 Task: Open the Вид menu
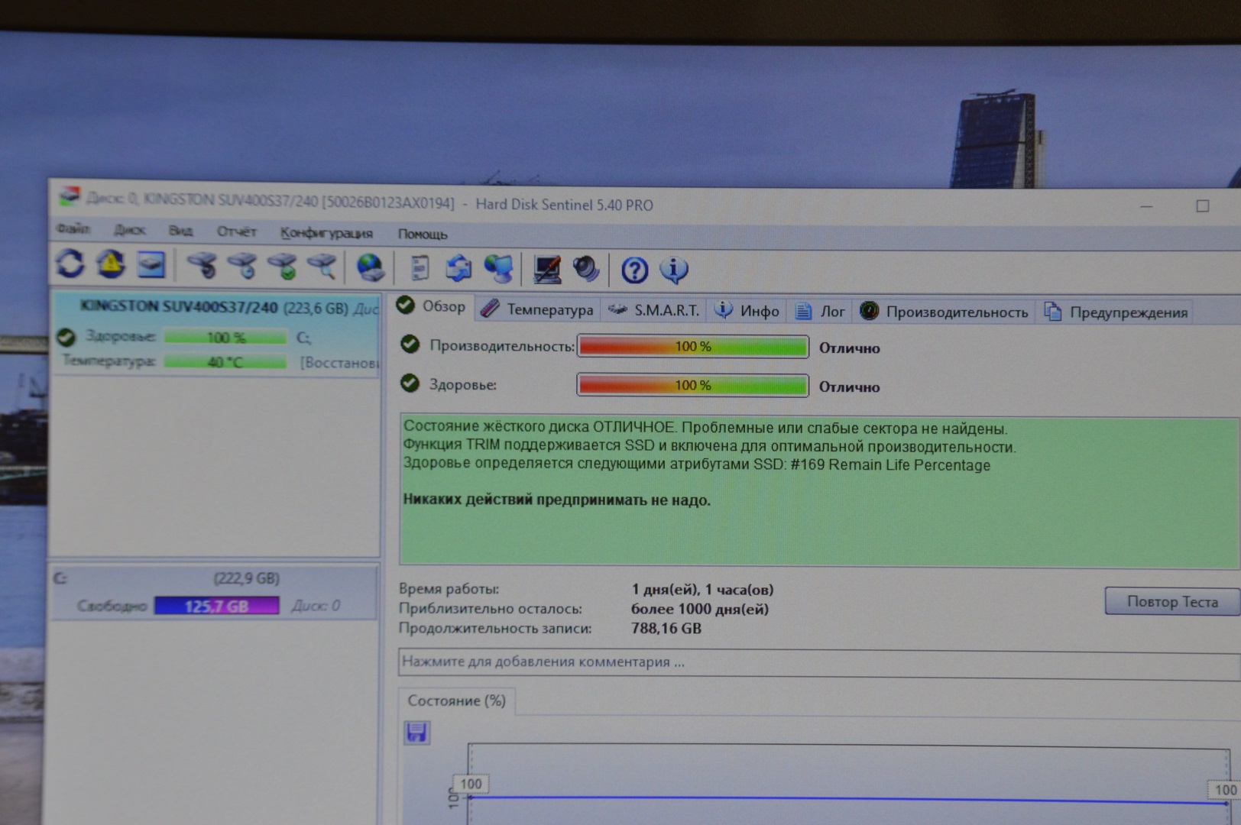click(180, 230)
